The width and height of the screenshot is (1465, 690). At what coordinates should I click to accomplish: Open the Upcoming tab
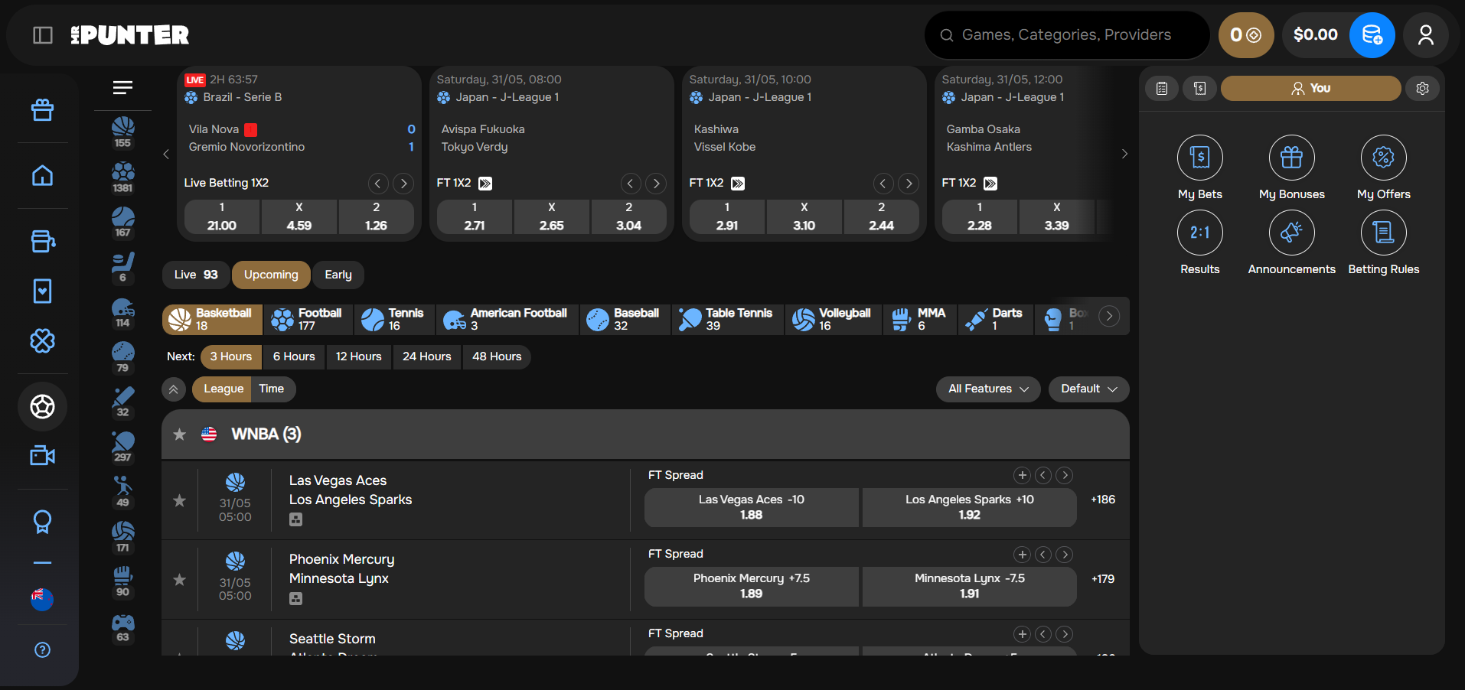pos(271,275)
